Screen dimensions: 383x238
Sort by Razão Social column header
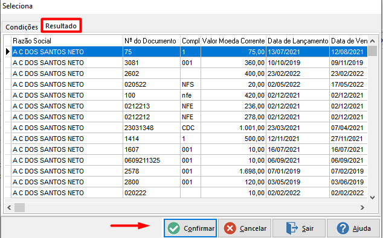[68, 41]
